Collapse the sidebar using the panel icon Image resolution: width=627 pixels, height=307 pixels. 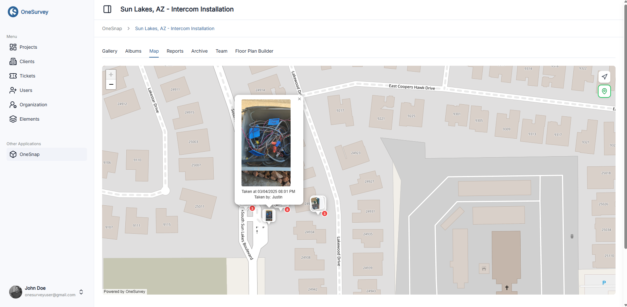pos(107,9)
